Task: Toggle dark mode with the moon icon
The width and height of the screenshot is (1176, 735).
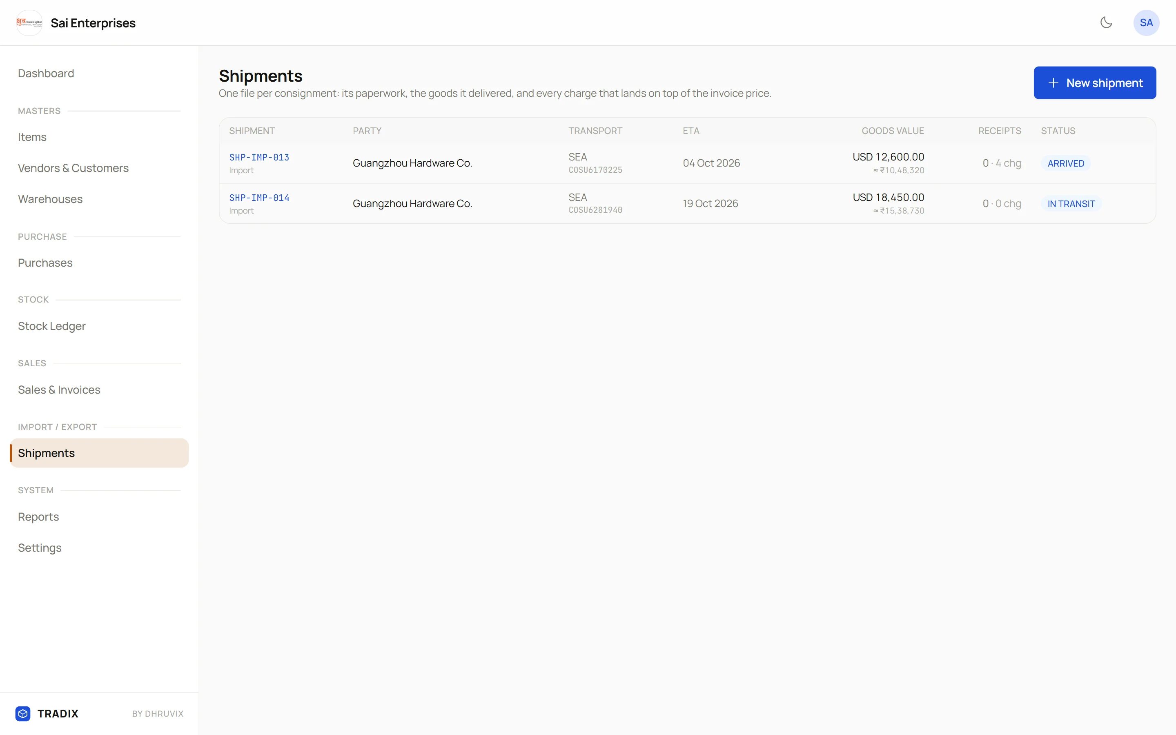Action: (x=1106, y=22)
